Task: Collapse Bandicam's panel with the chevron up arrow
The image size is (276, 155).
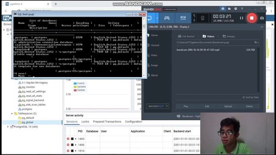Action: click(x=262, y=27)
